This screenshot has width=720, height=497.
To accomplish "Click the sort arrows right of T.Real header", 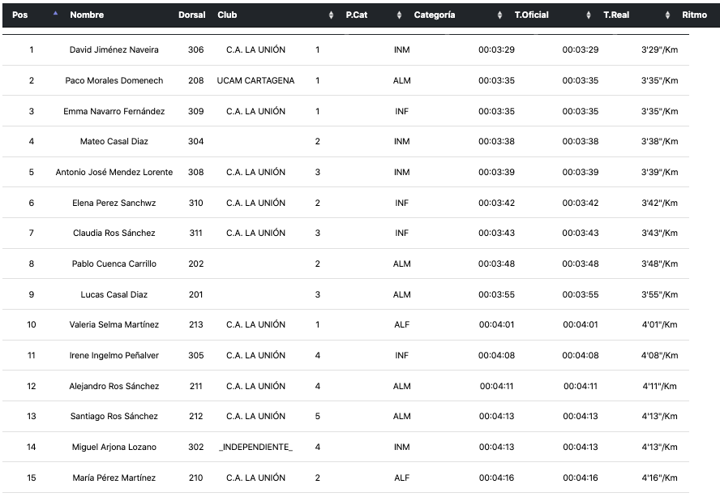I will coord(667,15).
